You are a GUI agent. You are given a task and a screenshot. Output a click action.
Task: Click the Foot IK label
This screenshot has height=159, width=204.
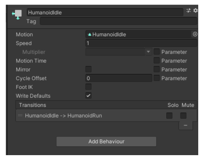[x=24, y=87]
